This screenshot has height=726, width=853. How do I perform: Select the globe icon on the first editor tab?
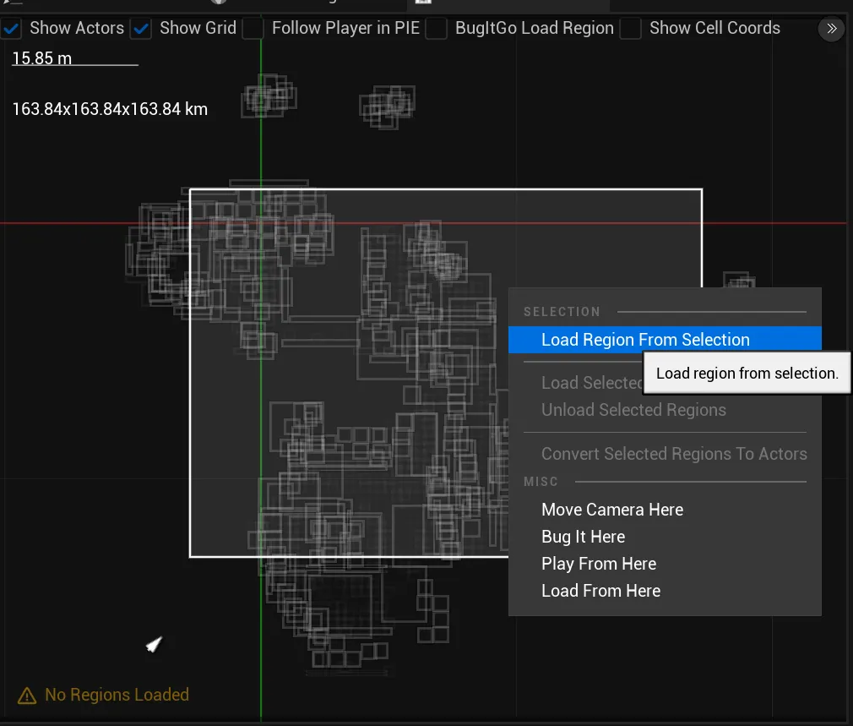click(x=218, y=3)
